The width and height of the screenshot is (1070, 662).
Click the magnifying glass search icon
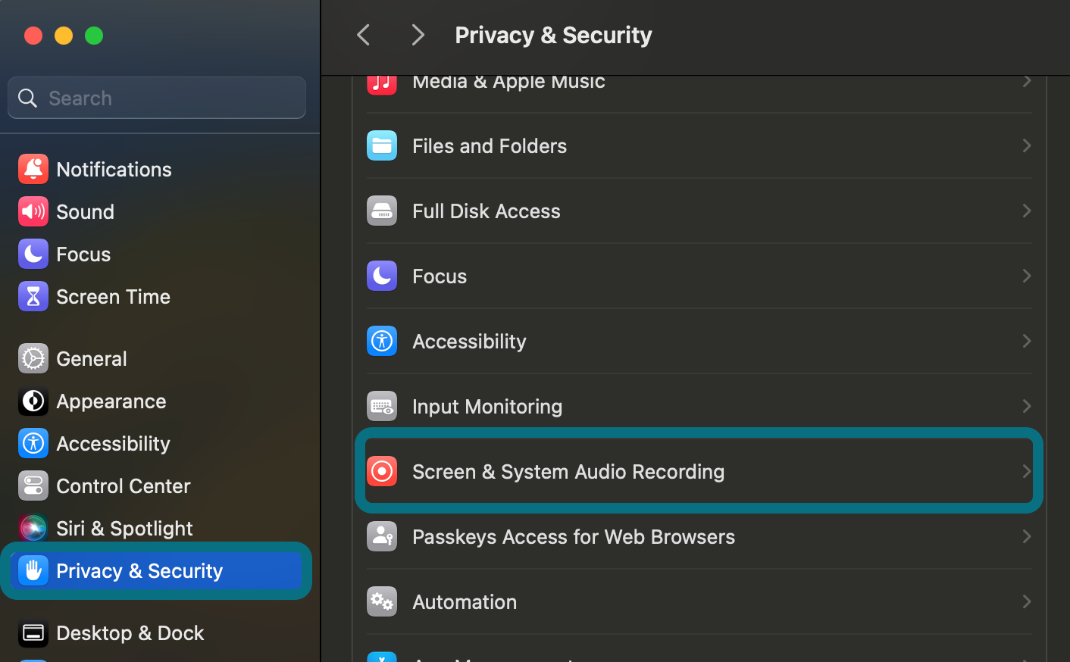click(28, 98)
